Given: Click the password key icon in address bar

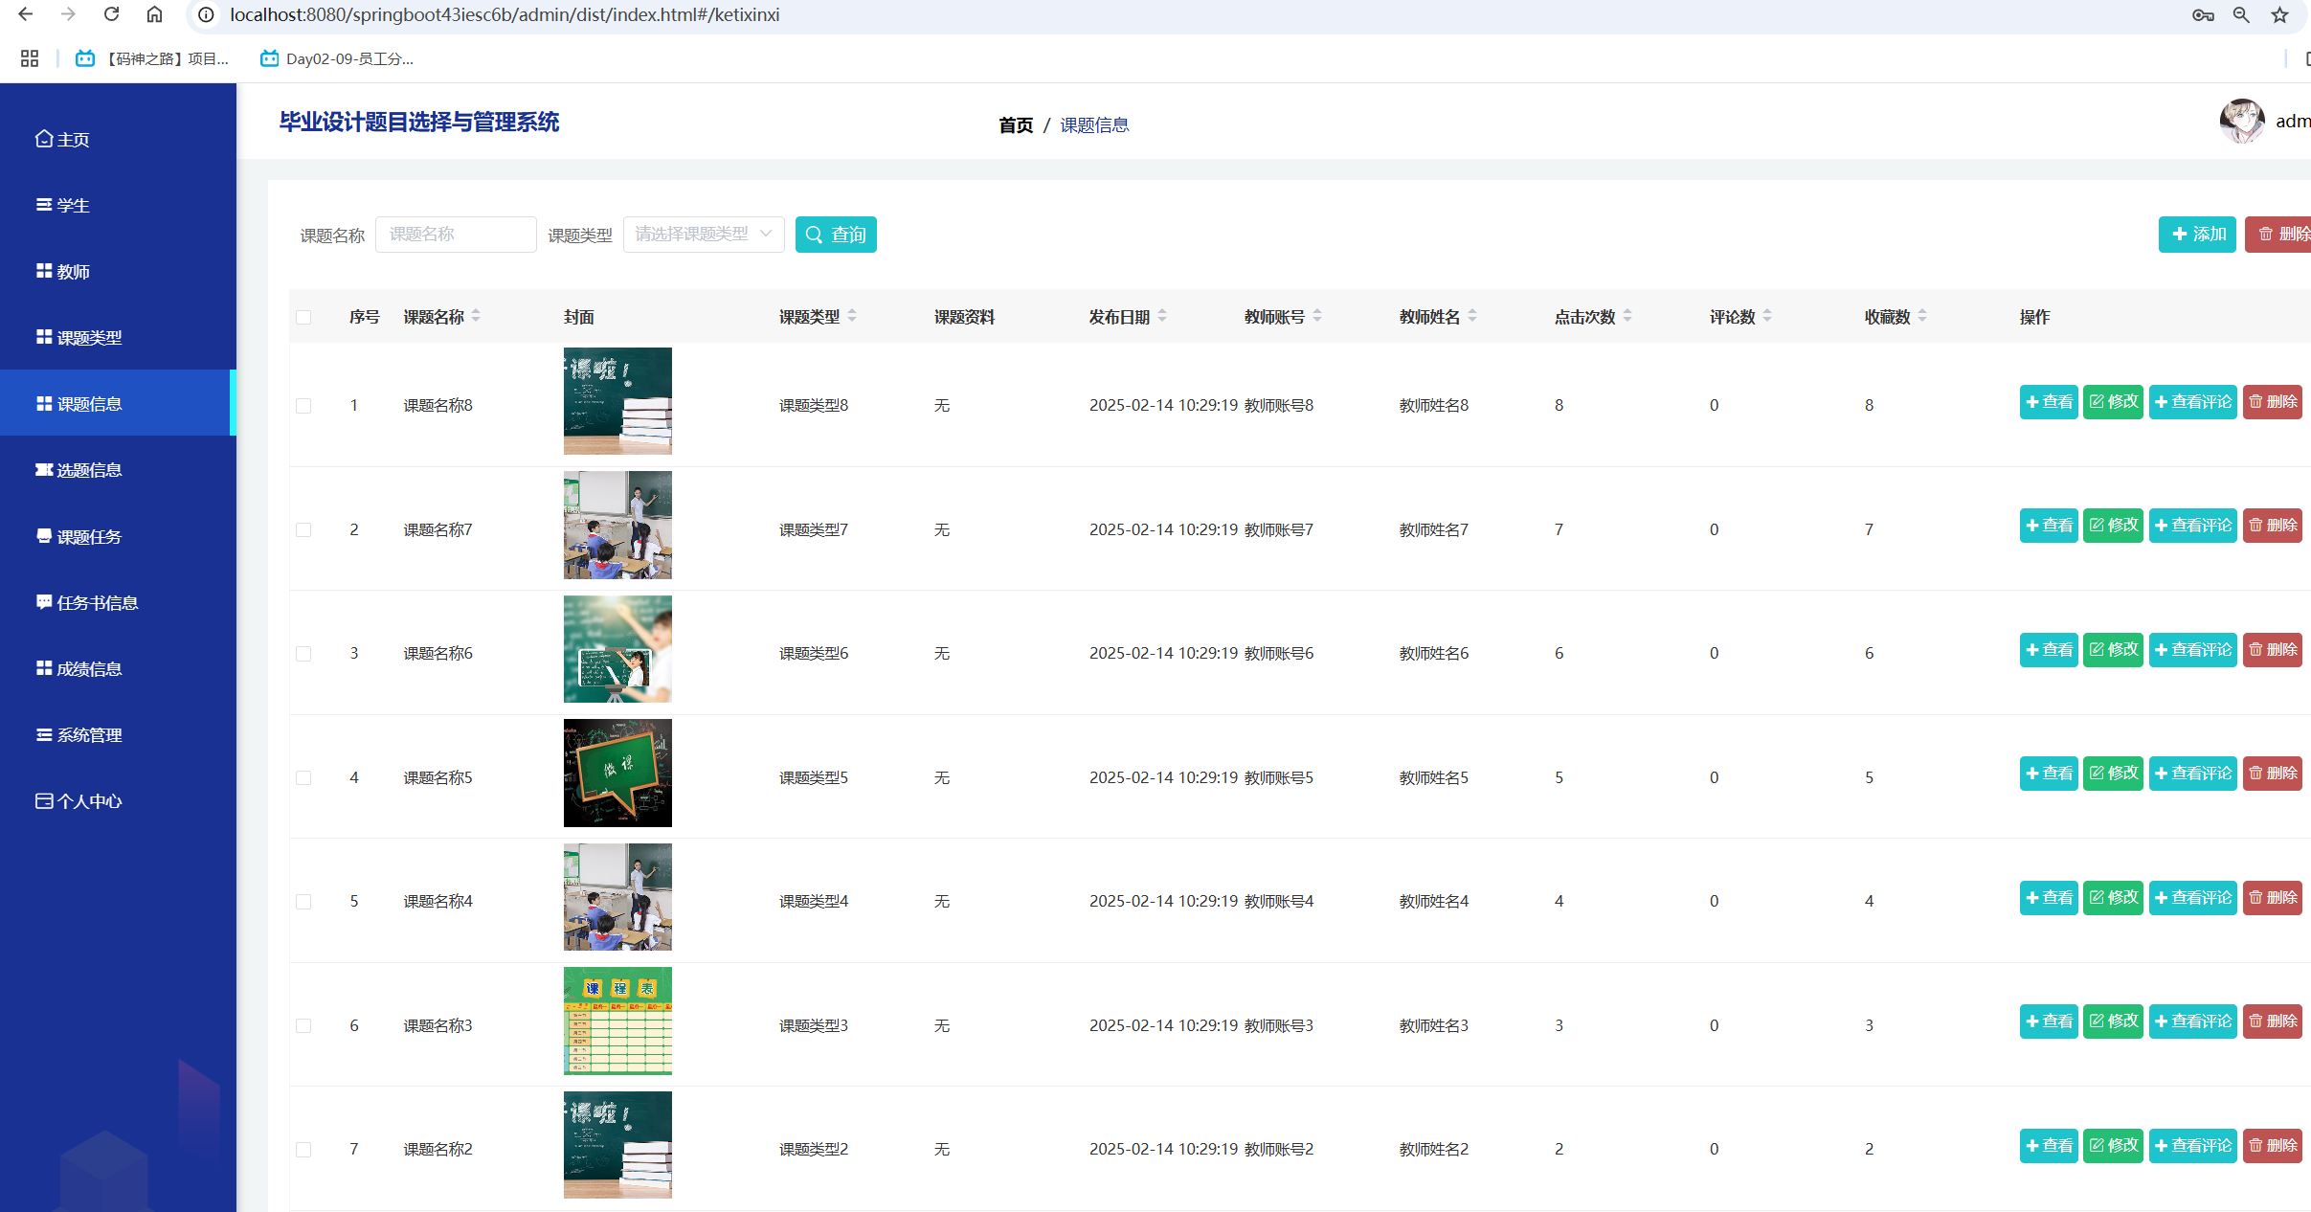Looking at the screenshot, I should point(2203,14).
